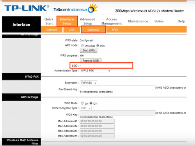The image size is (195, 146).
Task: Open the Advanced Setup tab
Action: tap(88, 21)
